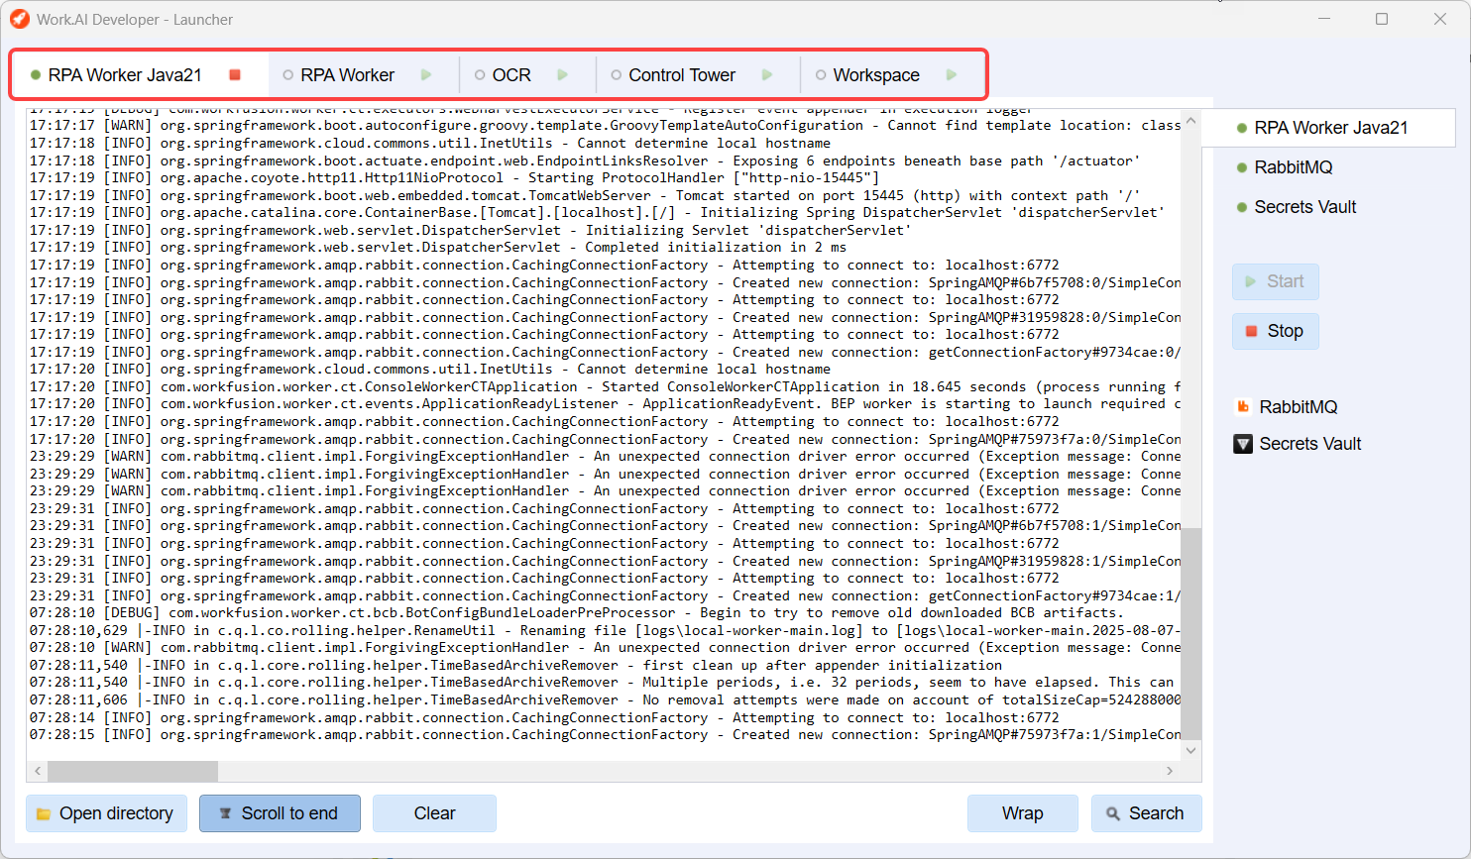The image size is (1471, 859).
Task: Stop RPA Worker Java21 via red tab icon
Action: [235, 75]
